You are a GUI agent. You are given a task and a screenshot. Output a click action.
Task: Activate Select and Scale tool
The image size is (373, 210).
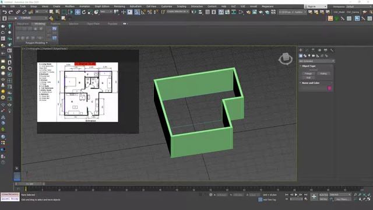coord(90,12)
